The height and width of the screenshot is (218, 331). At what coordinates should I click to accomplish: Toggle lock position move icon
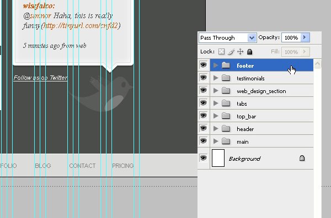240,52
